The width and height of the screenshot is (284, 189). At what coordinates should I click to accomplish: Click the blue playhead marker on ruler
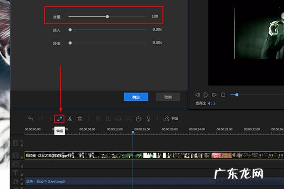click(x=133, y=132)
